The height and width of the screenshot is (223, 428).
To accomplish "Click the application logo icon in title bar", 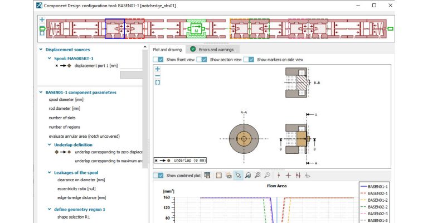I will point(40,6).
